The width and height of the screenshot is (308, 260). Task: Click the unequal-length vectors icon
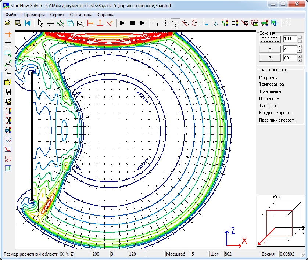[155, 24]
